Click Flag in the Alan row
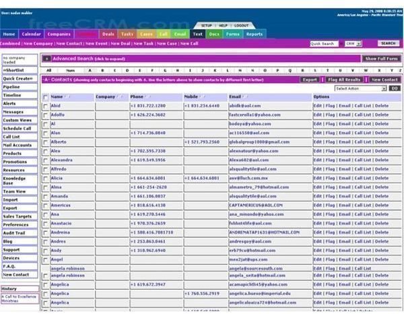Viewport: 404px width, 314px height. point(330,133)
